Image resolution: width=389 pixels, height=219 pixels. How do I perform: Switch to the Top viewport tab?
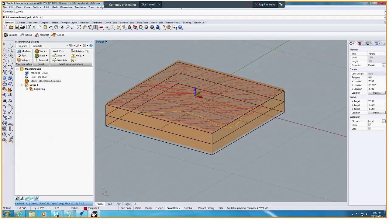coord(110,204)
